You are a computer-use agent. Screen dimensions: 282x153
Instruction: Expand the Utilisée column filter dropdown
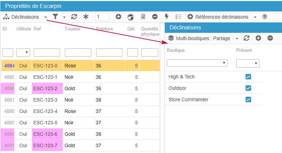tap(23, 52)
